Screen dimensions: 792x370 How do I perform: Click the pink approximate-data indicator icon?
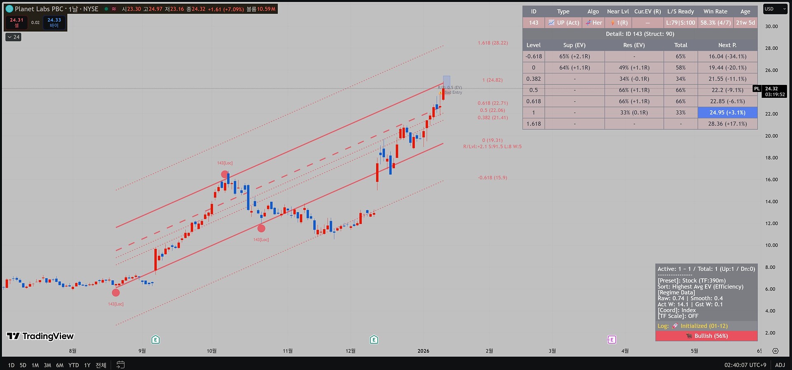click(114, 9)
